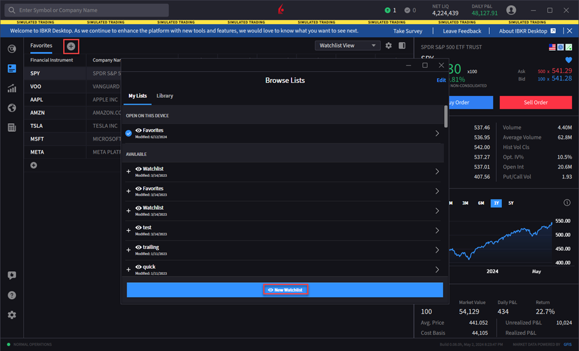Toggle eye icon on available Favorites list
The height and width of the screenshot is (351, 579).
[138, 189]
